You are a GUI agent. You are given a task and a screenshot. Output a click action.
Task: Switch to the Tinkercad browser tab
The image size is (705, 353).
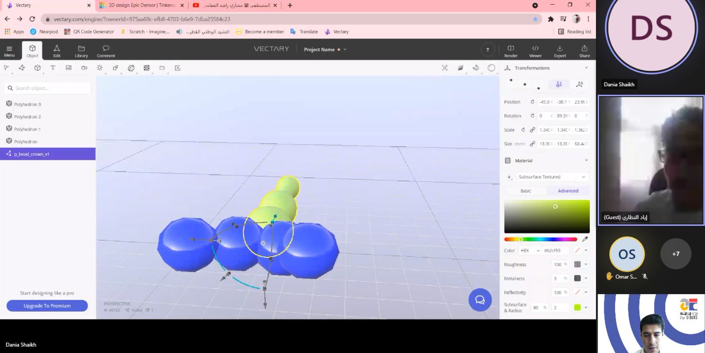click(141, 5)
